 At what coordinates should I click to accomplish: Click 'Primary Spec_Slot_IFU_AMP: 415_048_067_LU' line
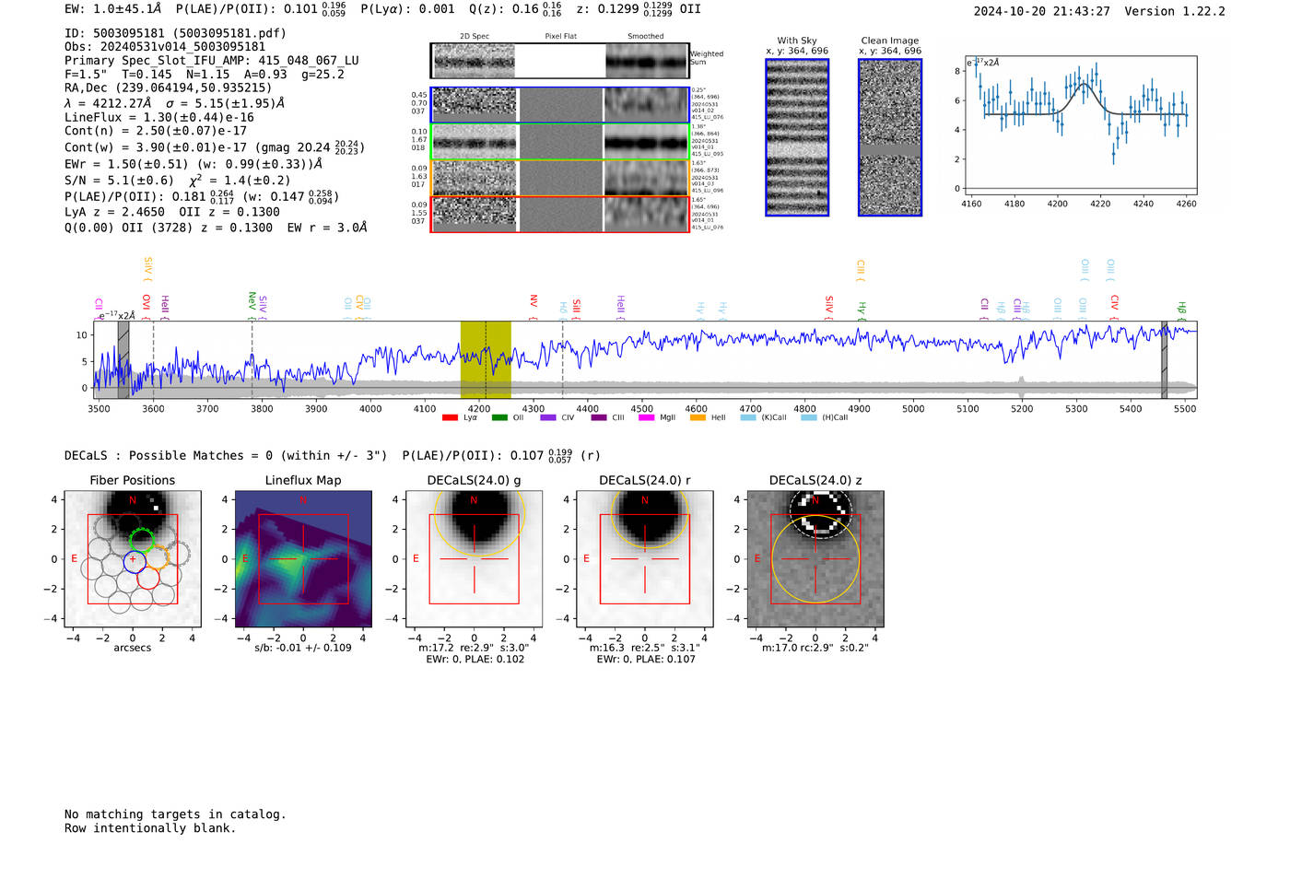pos(212,61)
